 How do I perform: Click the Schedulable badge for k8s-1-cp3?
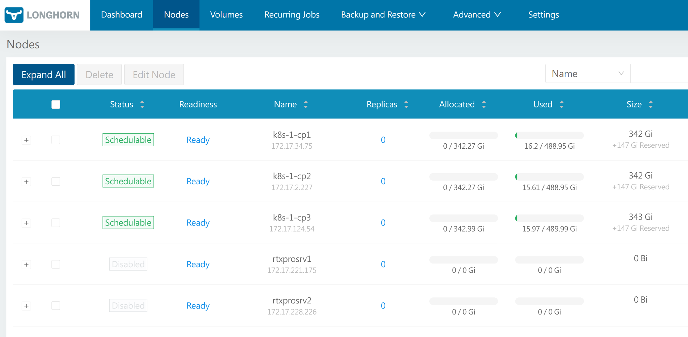(128, 223)
